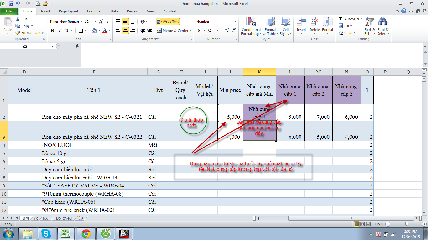Open the File menu button
The width and height of the screenshot is (428, 240).
point(9,11)
